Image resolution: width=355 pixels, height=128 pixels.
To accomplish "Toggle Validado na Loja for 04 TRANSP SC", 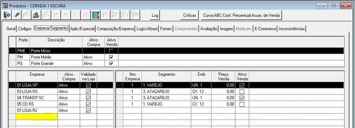I will click(88, 98).
